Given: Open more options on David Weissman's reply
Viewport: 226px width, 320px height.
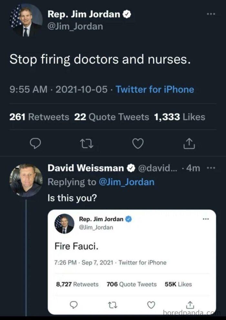Looking at the screenshot, I should [211, 168].
